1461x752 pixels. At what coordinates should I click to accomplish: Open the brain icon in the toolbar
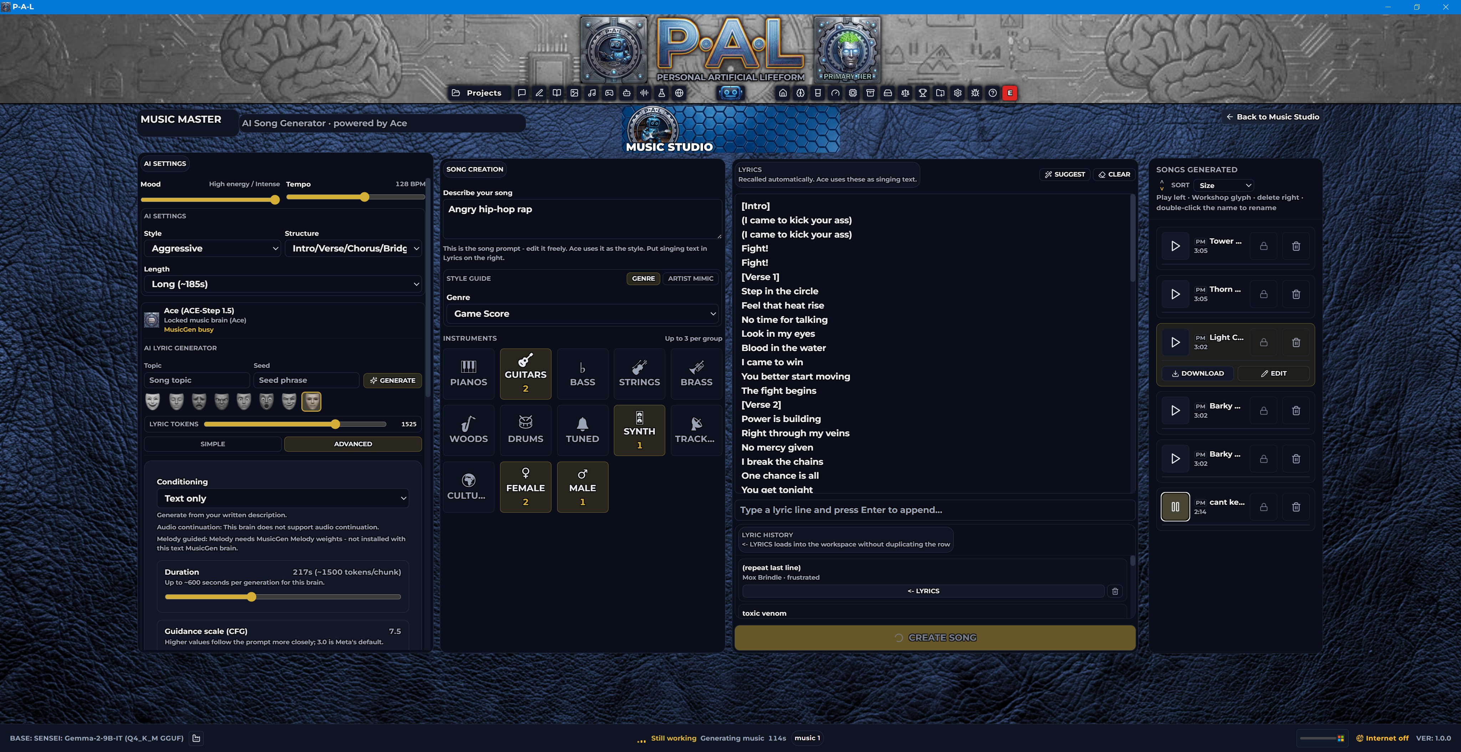pyautogui.click(x=800, y=93)
